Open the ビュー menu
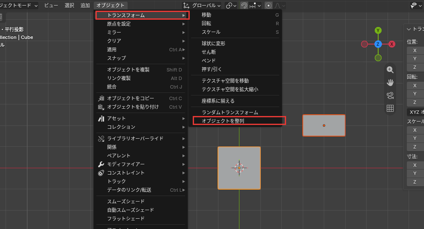 [51, 6]
